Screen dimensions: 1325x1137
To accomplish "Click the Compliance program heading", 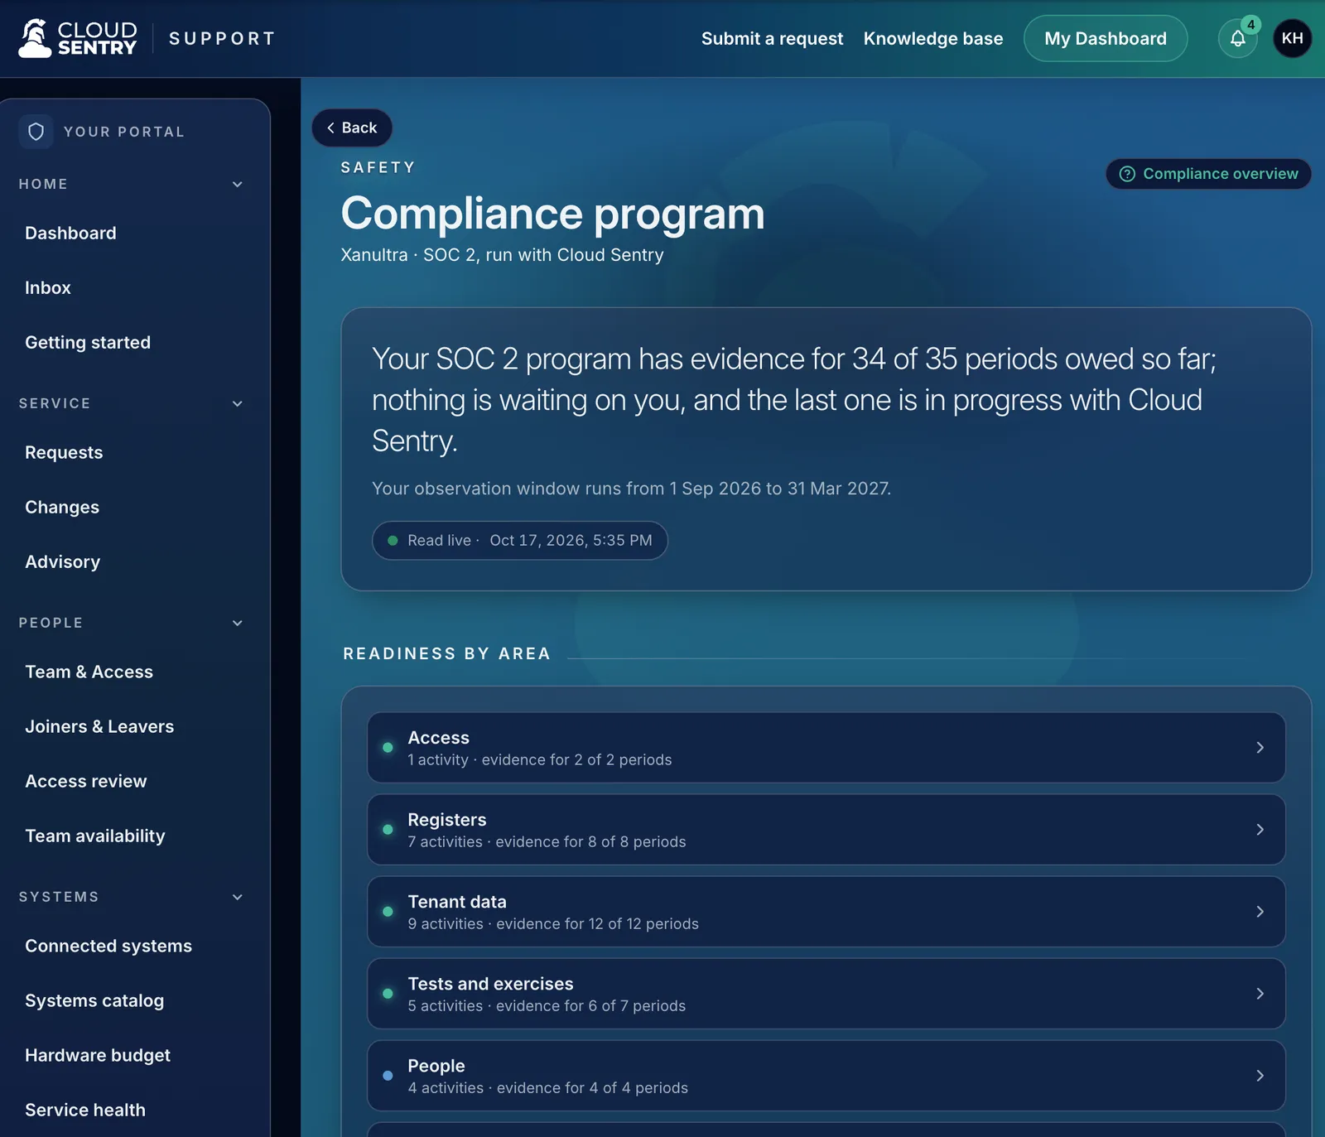I will click(x=552, y=214).
